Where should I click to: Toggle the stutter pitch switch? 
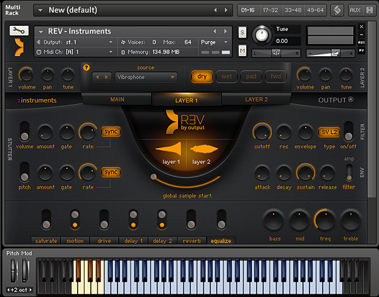(25, 172)
